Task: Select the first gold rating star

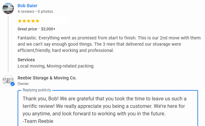Action: coord(20,21)
